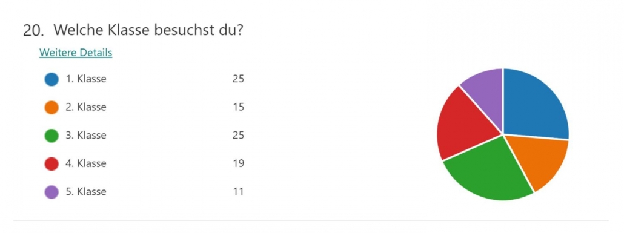Open the Weitere Details link
The image size is (624, 233).
tap(76, 53)
